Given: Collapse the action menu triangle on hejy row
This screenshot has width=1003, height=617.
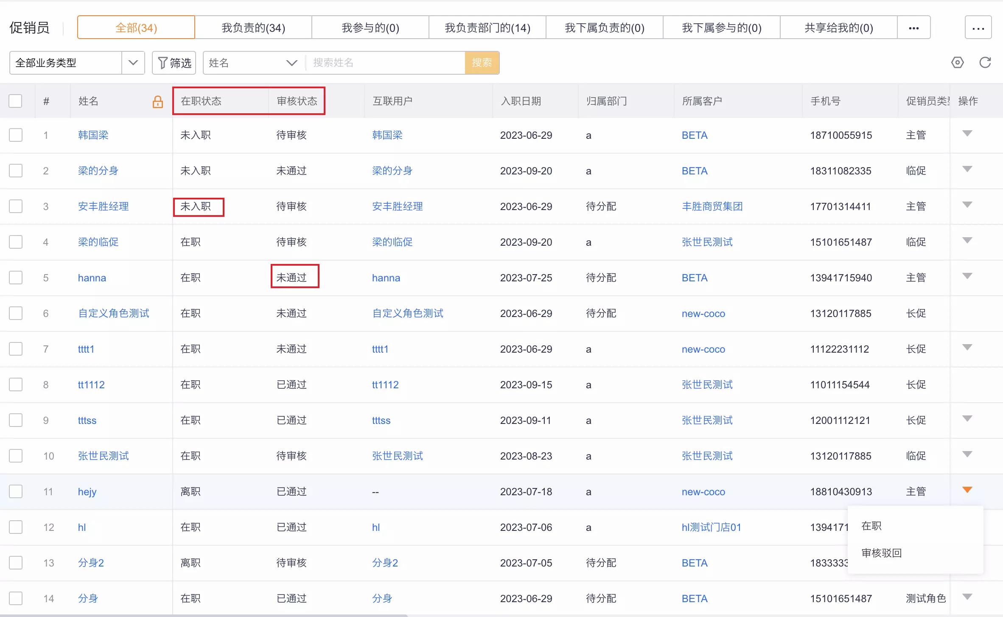Looking at the screenshot, I should pyautogui.click(x=967, y=490).
